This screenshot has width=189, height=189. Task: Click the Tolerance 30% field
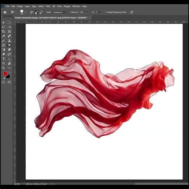pos(83,12)
